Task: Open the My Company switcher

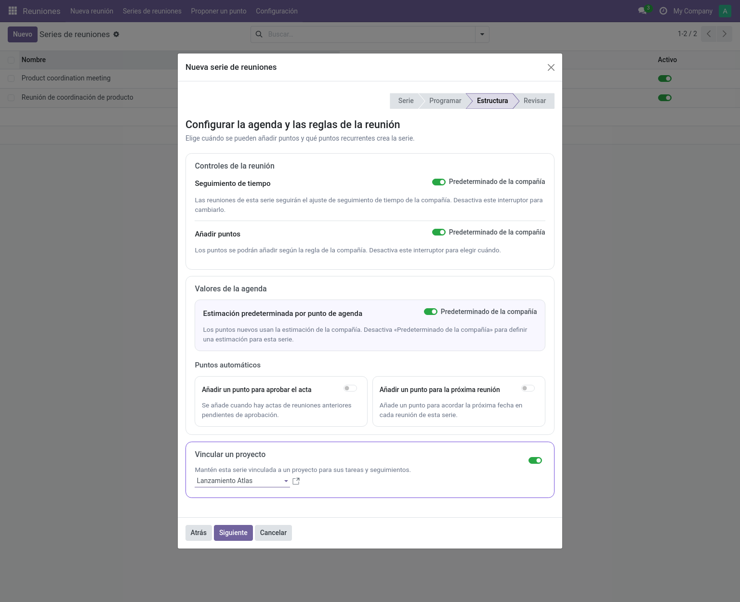Action: click(693, 11)
